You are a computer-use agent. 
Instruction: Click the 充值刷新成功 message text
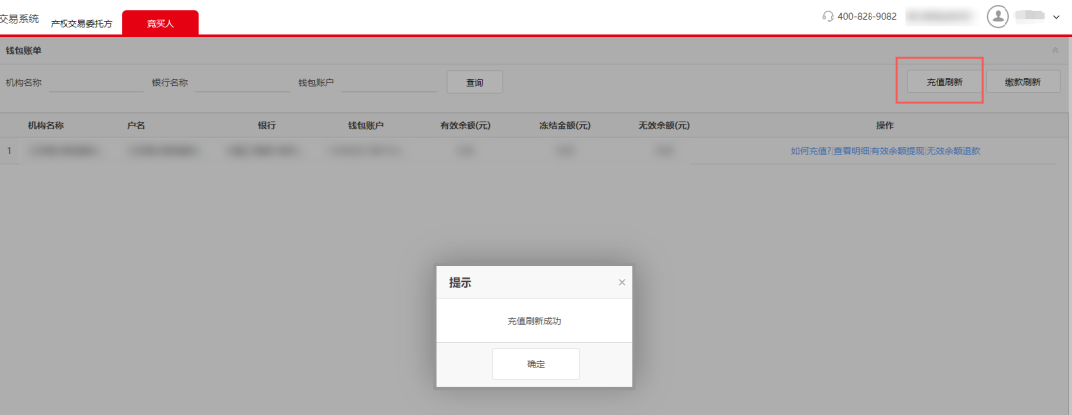tap(535, 321)
